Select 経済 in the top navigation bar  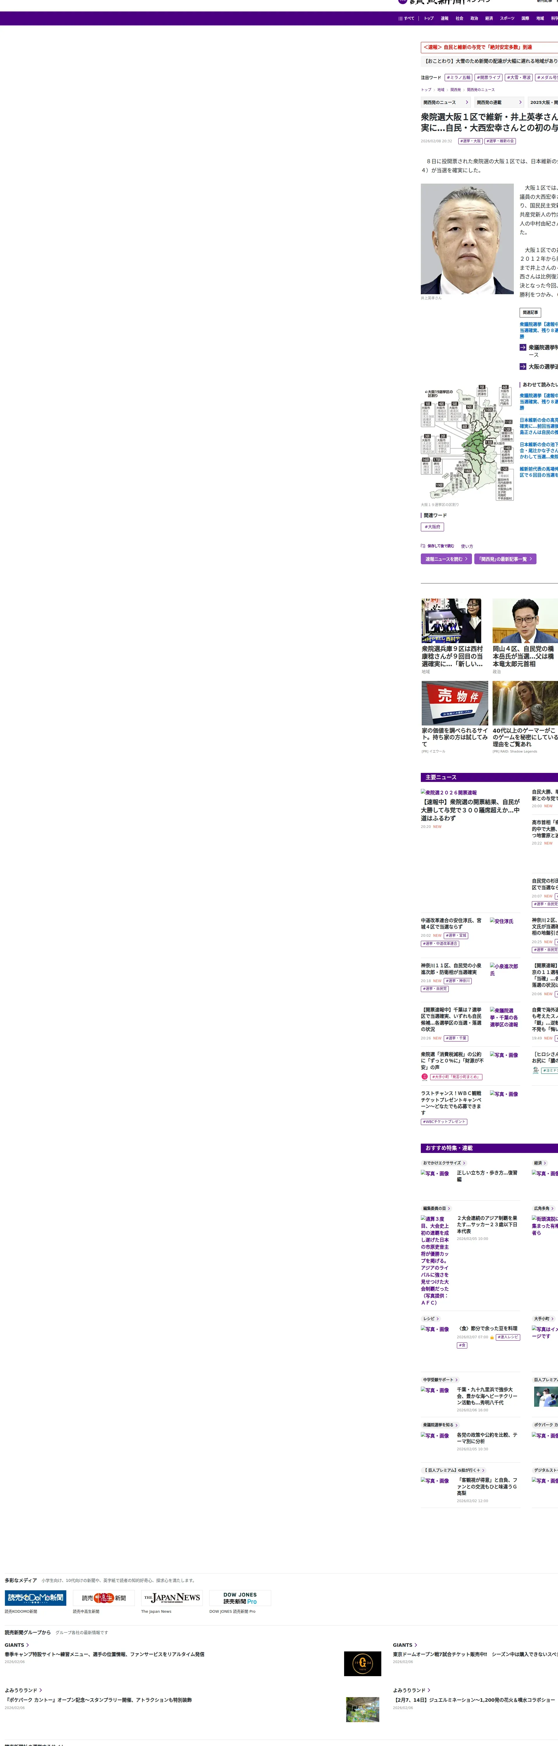pyautogui.click(x=489, y=18)
